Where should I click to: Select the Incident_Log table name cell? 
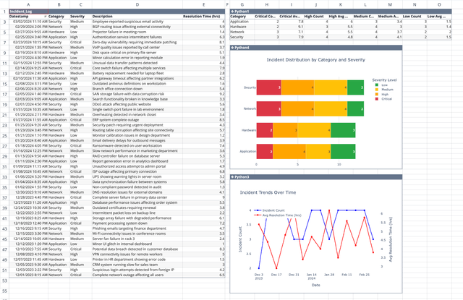[x=29, y=12]
